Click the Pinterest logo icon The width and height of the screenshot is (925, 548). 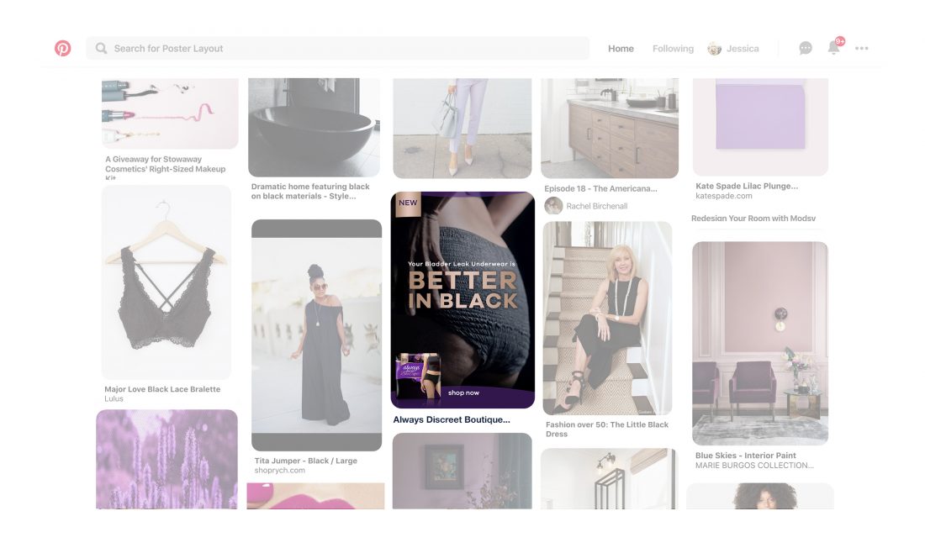tap(63, 49)
